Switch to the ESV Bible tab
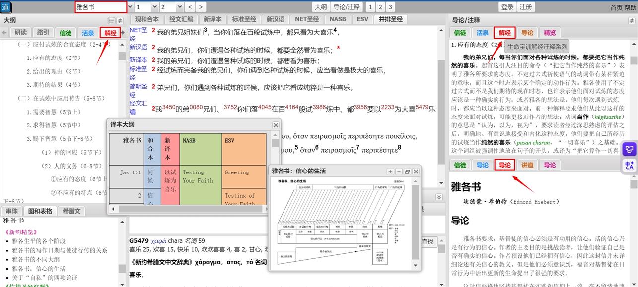 [362, 19]
